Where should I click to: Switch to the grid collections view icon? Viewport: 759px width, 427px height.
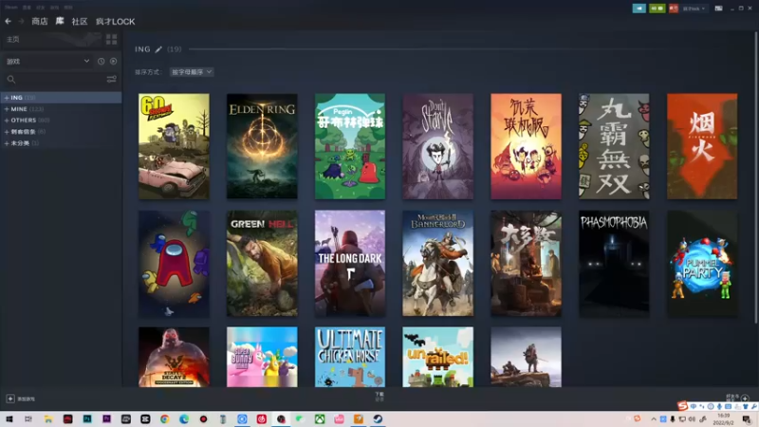click(111, 39)
